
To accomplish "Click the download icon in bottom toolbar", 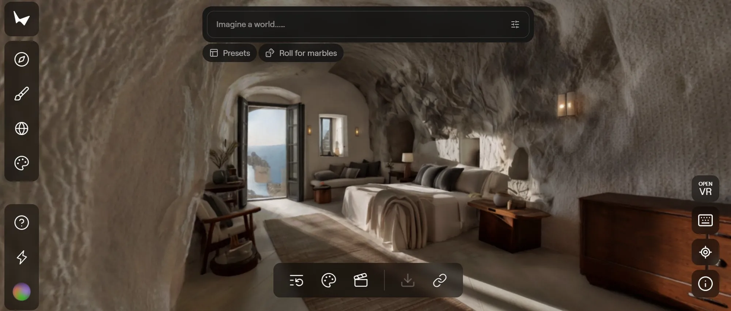I will (x=408, y=281).
